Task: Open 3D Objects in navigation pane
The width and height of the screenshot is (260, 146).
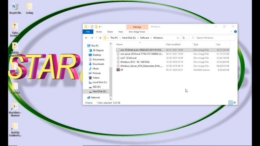Action: (98, 50)
